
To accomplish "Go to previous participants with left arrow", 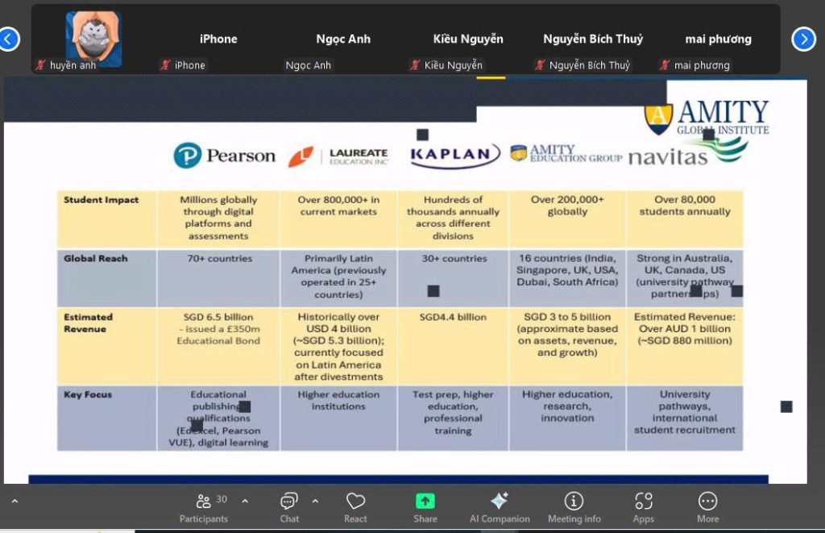I will click(8, 39).
